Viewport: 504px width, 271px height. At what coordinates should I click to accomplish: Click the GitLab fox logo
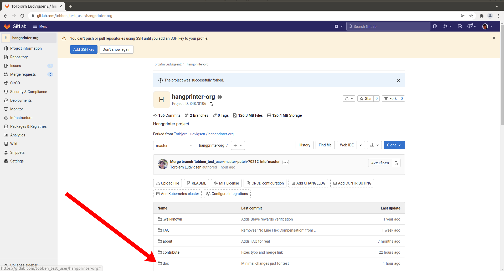tap(7, 26)
